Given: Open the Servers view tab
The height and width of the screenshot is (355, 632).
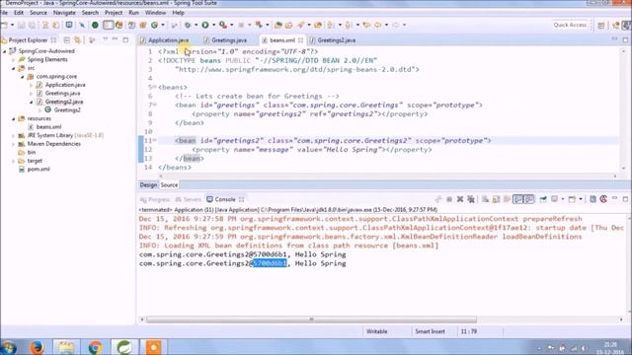Looking at the screenshot, I should [189, 199].
